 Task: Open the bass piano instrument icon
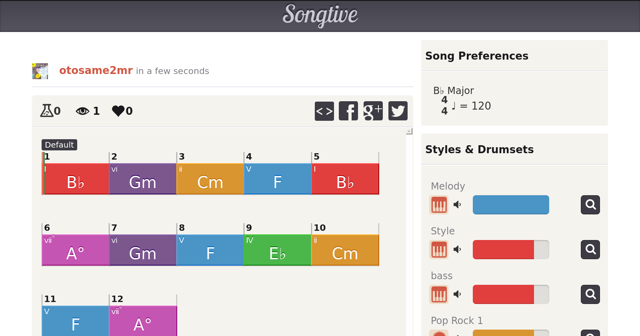point(439,294)
